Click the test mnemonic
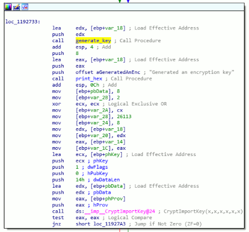The image size is (249, 232). click(58, 218)
